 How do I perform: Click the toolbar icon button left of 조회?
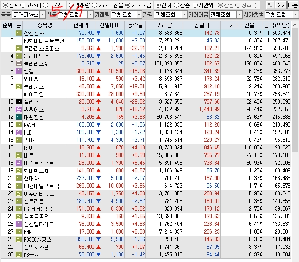point(270,5)
